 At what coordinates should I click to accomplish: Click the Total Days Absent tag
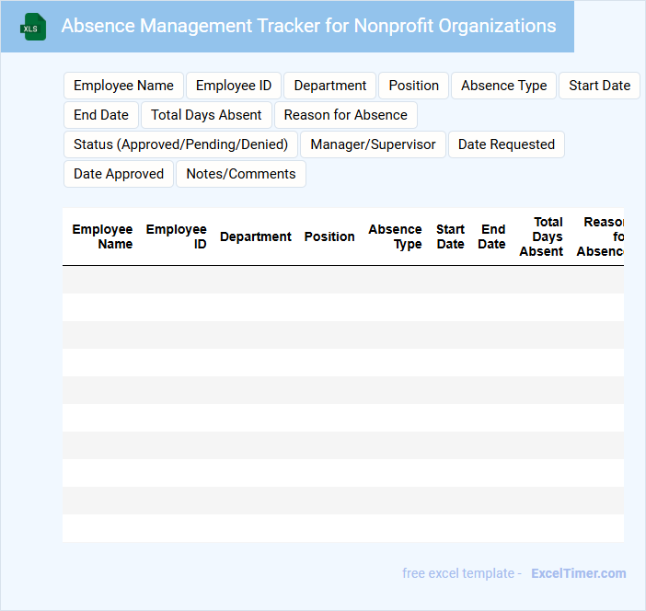click(x=206, y=115)
